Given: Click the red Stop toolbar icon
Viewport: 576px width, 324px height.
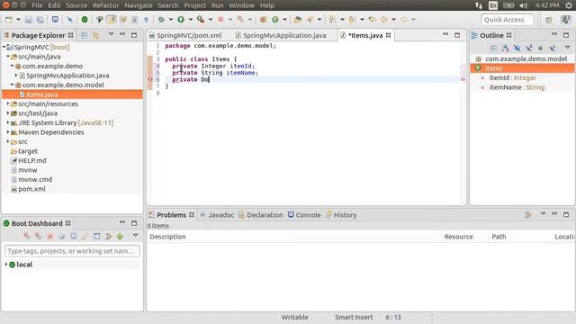Looking at the screenshot, I should pos(220,20).
